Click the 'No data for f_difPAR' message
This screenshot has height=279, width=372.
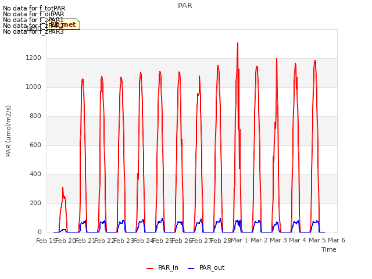[34, 14]
